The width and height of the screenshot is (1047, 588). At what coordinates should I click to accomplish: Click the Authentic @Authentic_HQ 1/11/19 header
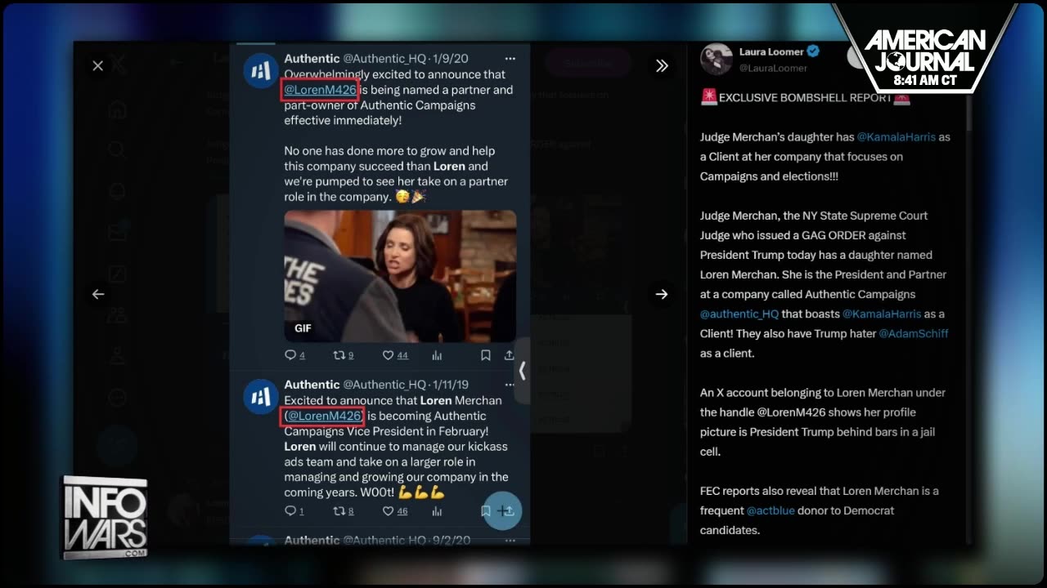(x=376, y=385)
